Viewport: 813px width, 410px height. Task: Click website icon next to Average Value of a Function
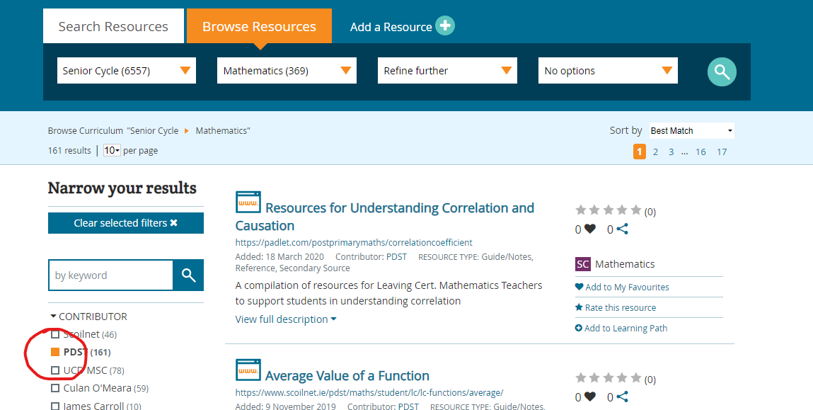click(248, 370)
